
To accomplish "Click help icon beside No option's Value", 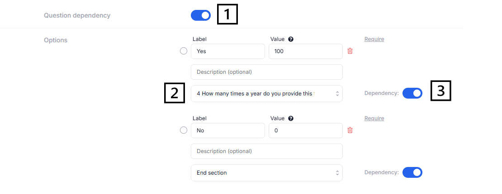I will tap(291, 118).
